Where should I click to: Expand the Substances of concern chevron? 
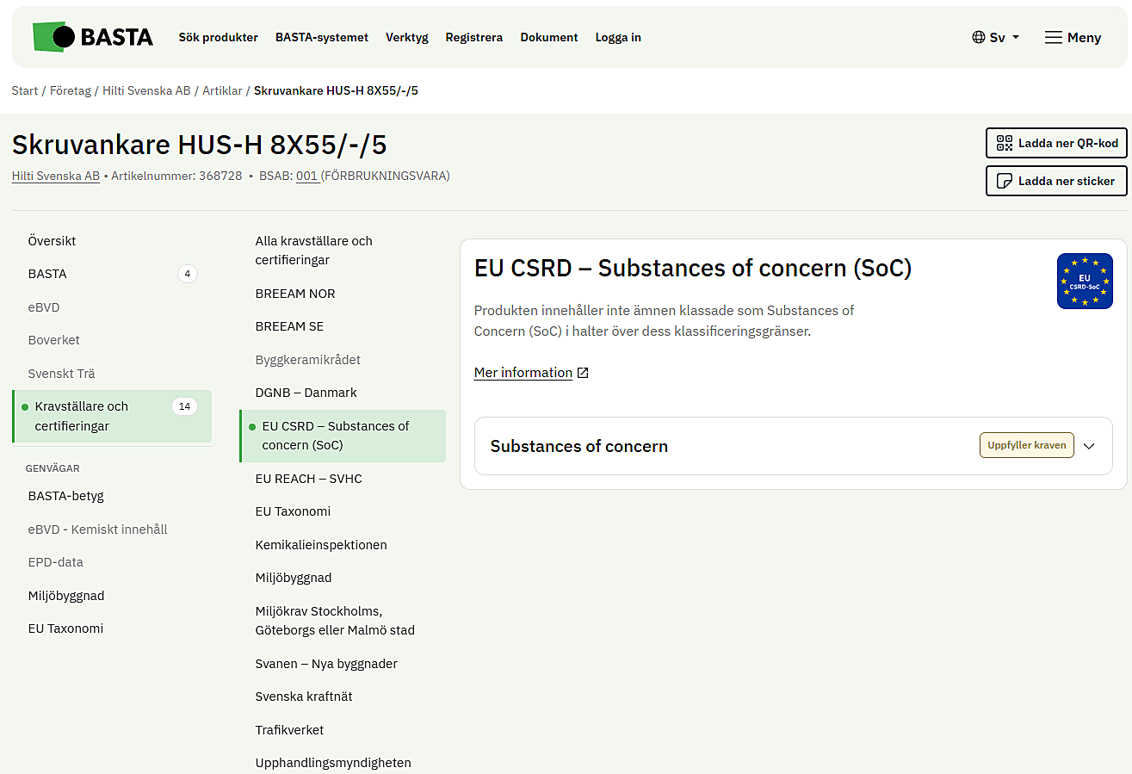click(1089, 446)
